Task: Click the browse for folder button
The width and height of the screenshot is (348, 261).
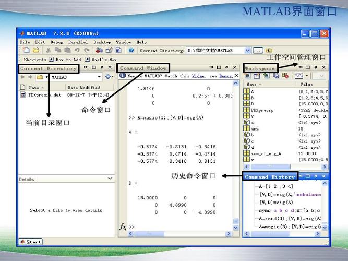Action: tap(258, 51)
